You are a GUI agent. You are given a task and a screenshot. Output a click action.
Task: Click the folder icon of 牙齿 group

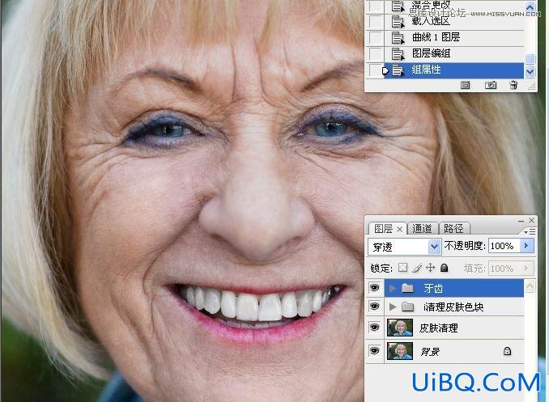pos(407,288)
